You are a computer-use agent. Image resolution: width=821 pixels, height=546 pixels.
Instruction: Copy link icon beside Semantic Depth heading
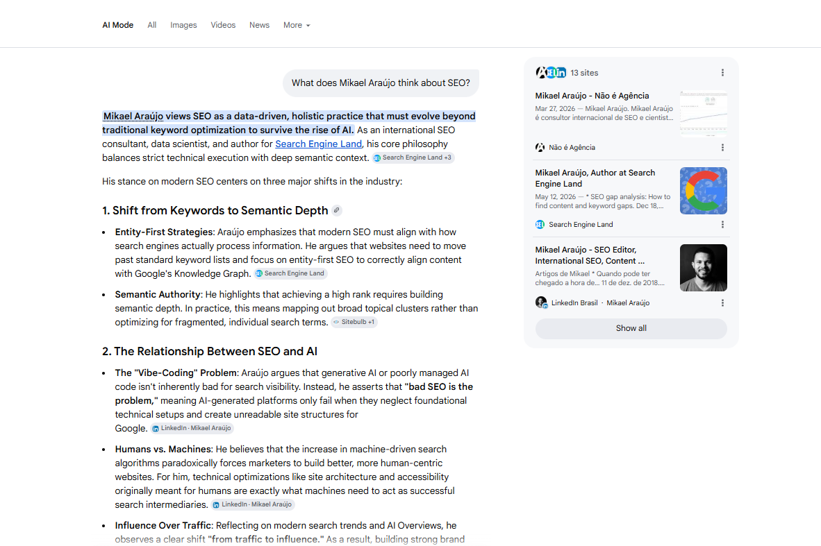337,210
